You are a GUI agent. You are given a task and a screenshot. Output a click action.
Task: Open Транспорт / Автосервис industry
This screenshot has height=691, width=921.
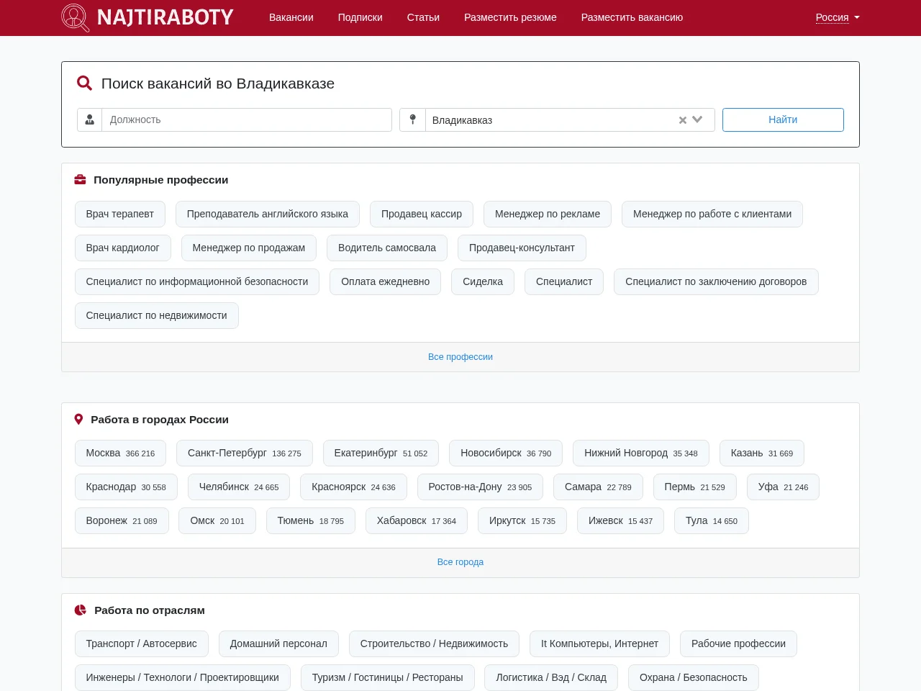pyautogui.click(x=142, y=643)
